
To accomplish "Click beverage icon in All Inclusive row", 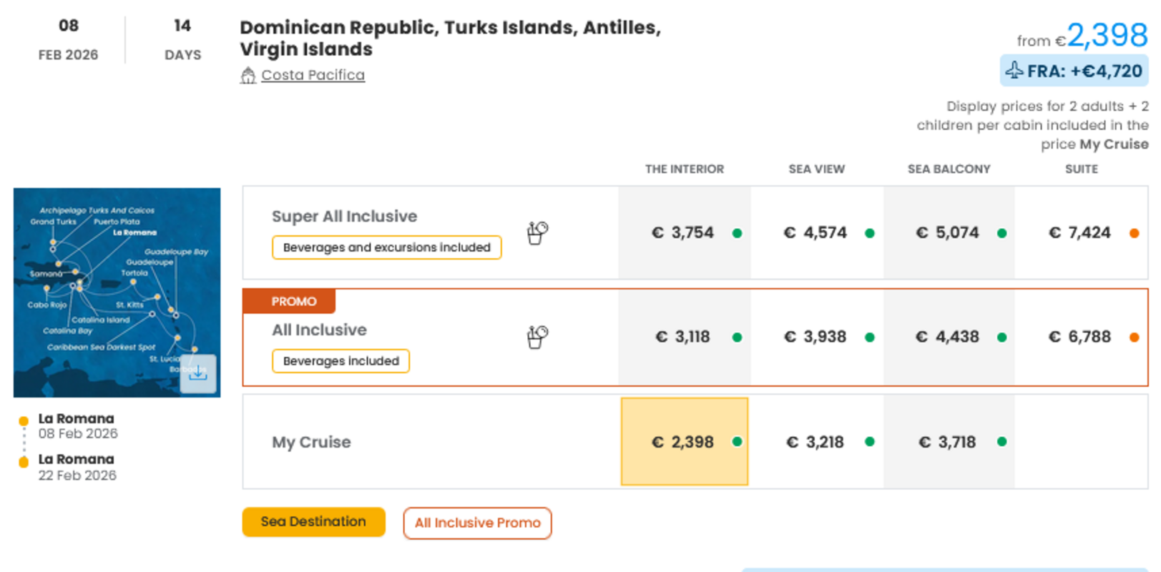I will [x=537, y=337].
